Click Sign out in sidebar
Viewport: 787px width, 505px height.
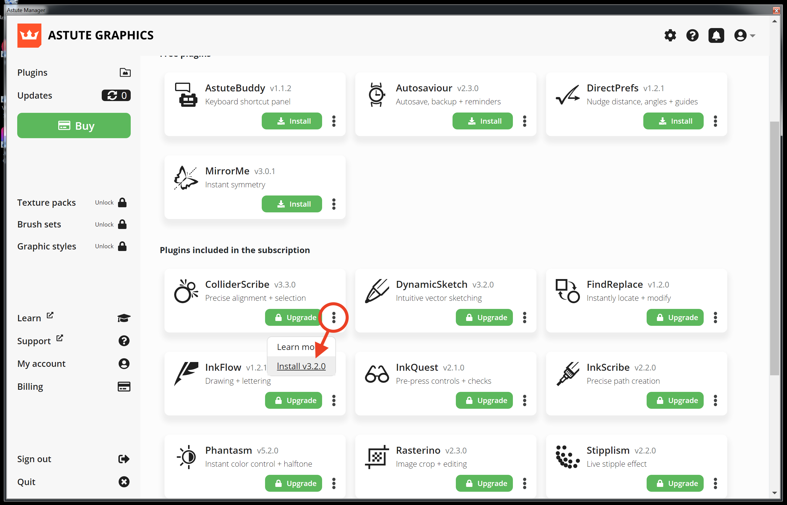74,459
